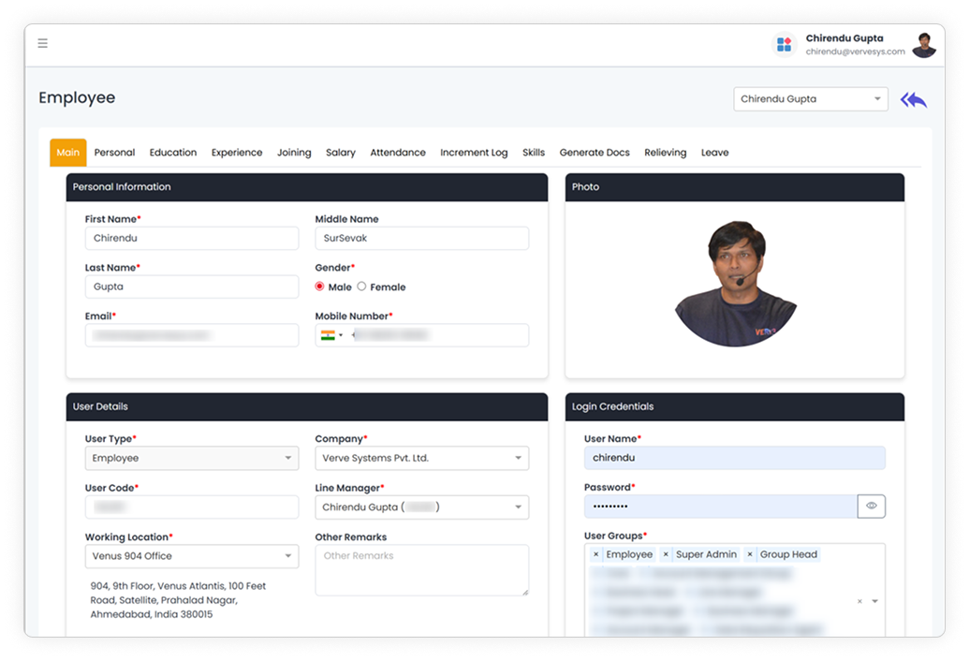Screen dimensions: 969x661
Task: Open the Leave tab
Action: click(x=714, y=153)
